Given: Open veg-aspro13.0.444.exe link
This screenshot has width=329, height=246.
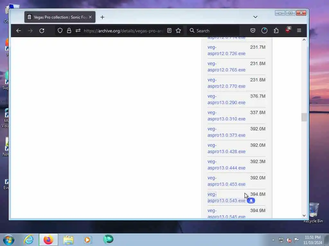Looking at the screenshot, I should coord(227,165).
